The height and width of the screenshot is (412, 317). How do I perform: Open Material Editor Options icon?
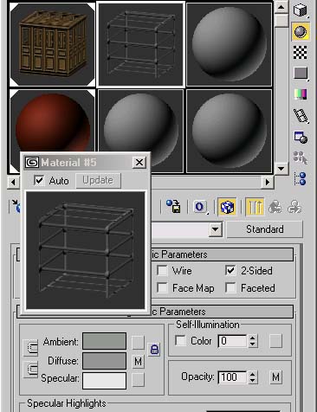[x=301, y=137]
